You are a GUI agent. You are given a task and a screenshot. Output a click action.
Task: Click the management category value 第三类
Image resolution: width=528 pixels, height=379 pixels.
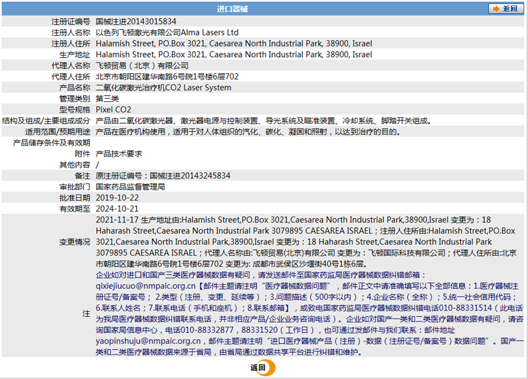(107, 99)
